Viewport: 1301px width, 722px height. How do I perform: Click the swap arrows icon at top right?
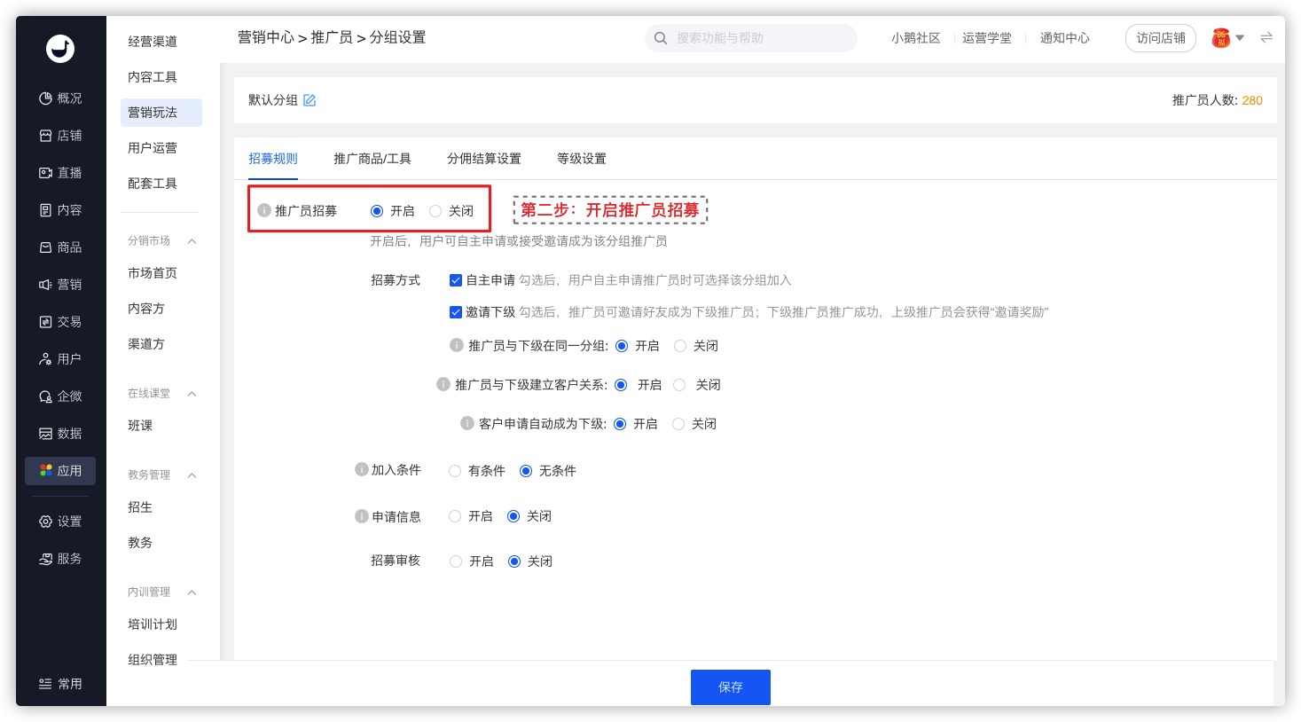(1266, 37)
